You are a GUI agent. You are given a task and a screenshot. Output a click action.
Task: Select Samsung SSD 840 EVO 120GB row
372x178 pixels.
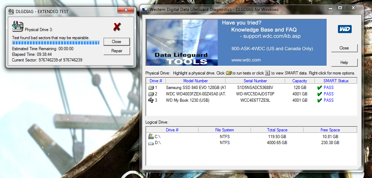pos(251,88)
